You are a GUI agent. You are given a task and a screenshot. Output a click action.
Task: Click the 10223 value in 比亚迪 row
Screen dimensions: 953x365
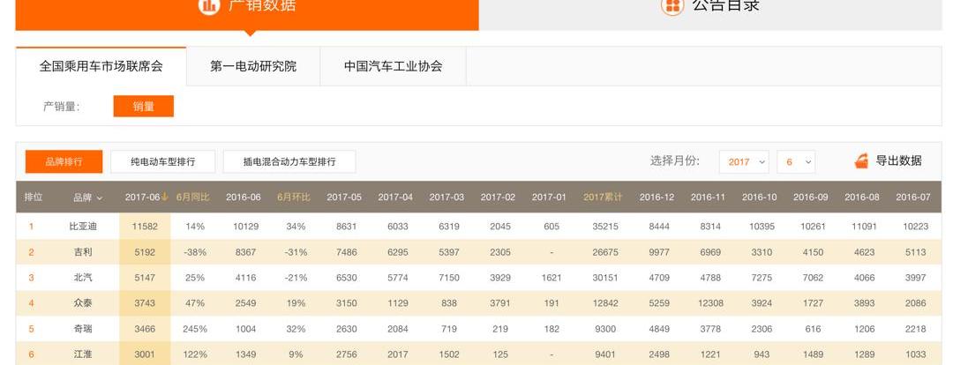(x=915, y=227)
